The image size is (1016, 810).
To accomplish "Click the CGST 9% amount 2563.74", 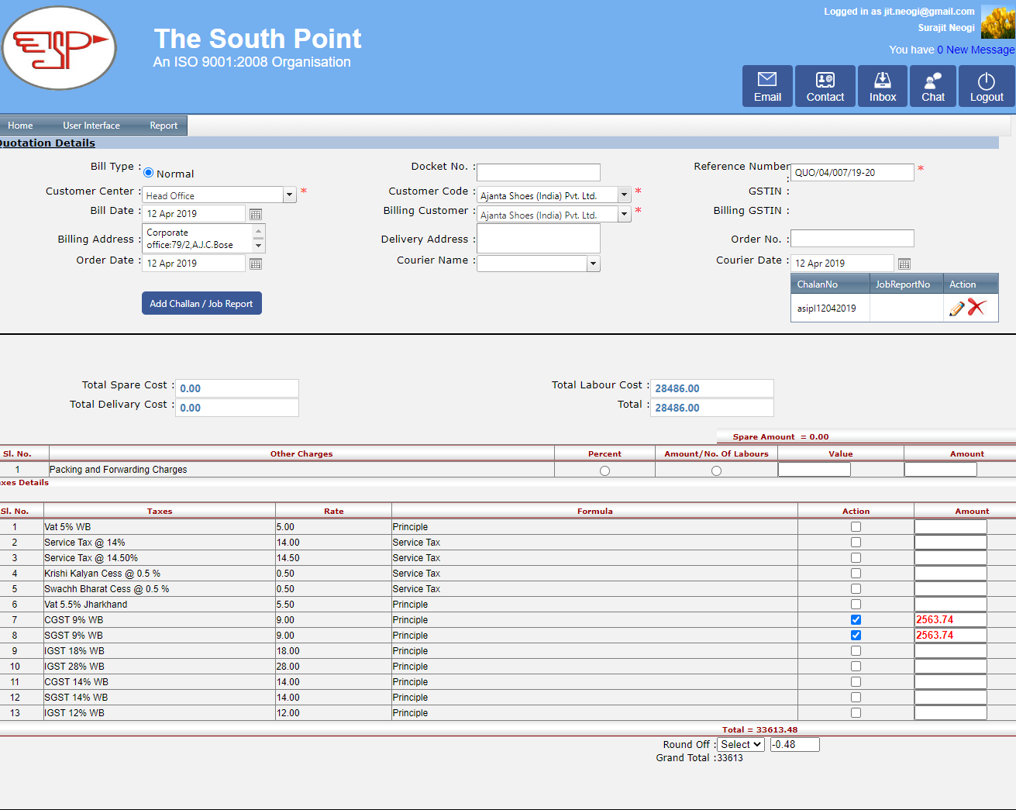I will click(951, 620).
